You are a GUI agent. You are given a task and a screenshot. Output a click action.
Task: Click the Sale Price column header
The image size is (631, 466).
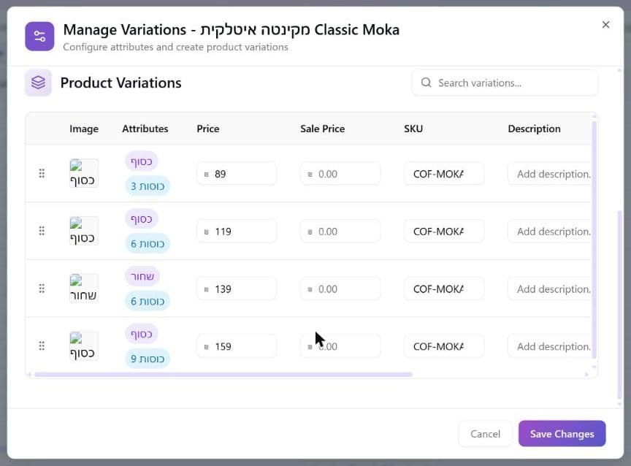click(322, 129)
